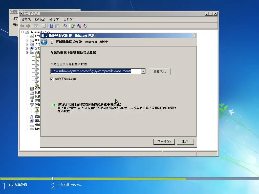Expand the keyboard 鍵盤 tree node

tap(27, 129)
